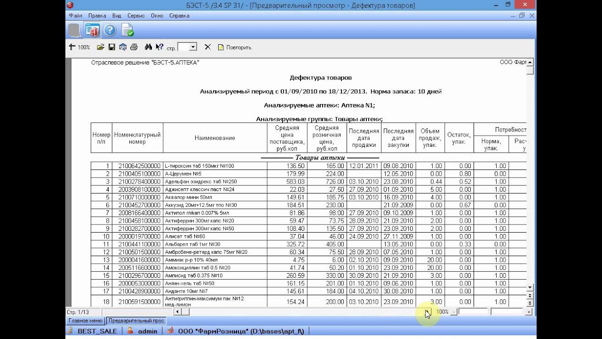This screenshot has height=339, width=602.
Task: Click the next page arrows below vertical scrollbar
Action: click(530, 303)
